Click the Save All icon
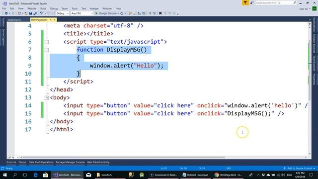This screenshot has height=179, width=318. coord(35,13)
